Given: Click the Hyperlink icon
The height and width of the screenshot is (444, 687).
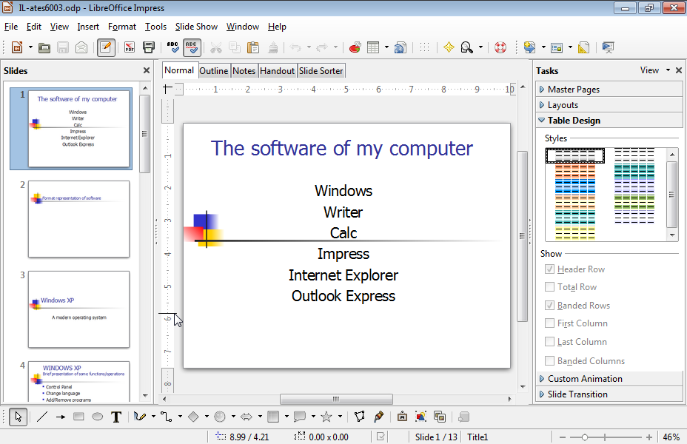Looking at the screenshot, I should (x=401, y=47).
